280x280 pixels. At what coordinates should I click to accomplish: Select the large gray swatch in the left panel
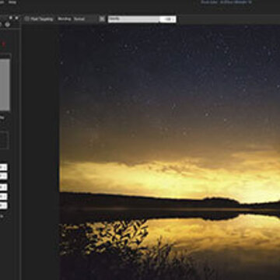pos(5,85)
